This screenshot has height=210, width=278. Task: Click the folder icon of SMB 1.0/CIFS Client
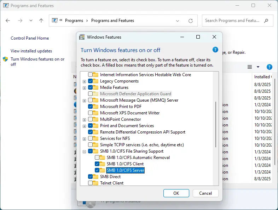coord(102,164)
